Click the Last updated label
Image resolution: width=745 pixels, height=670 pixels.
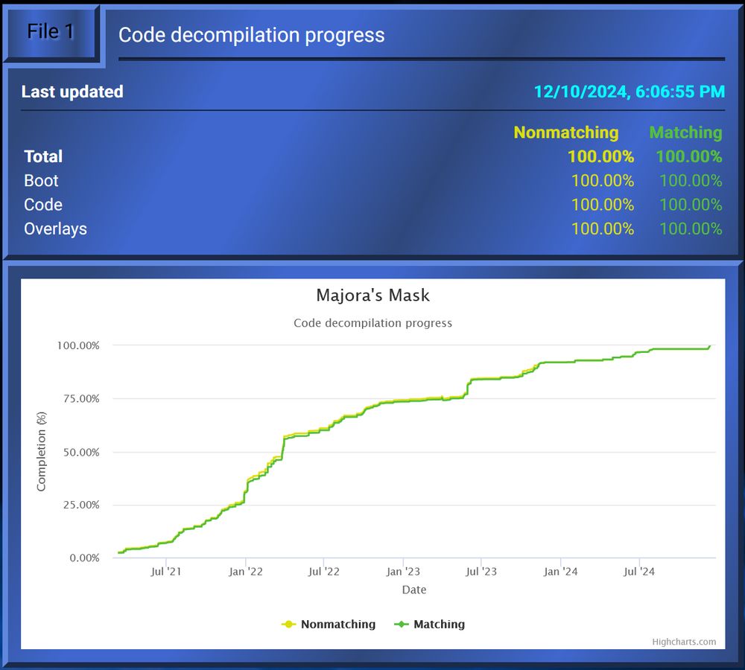pos(72,92)
